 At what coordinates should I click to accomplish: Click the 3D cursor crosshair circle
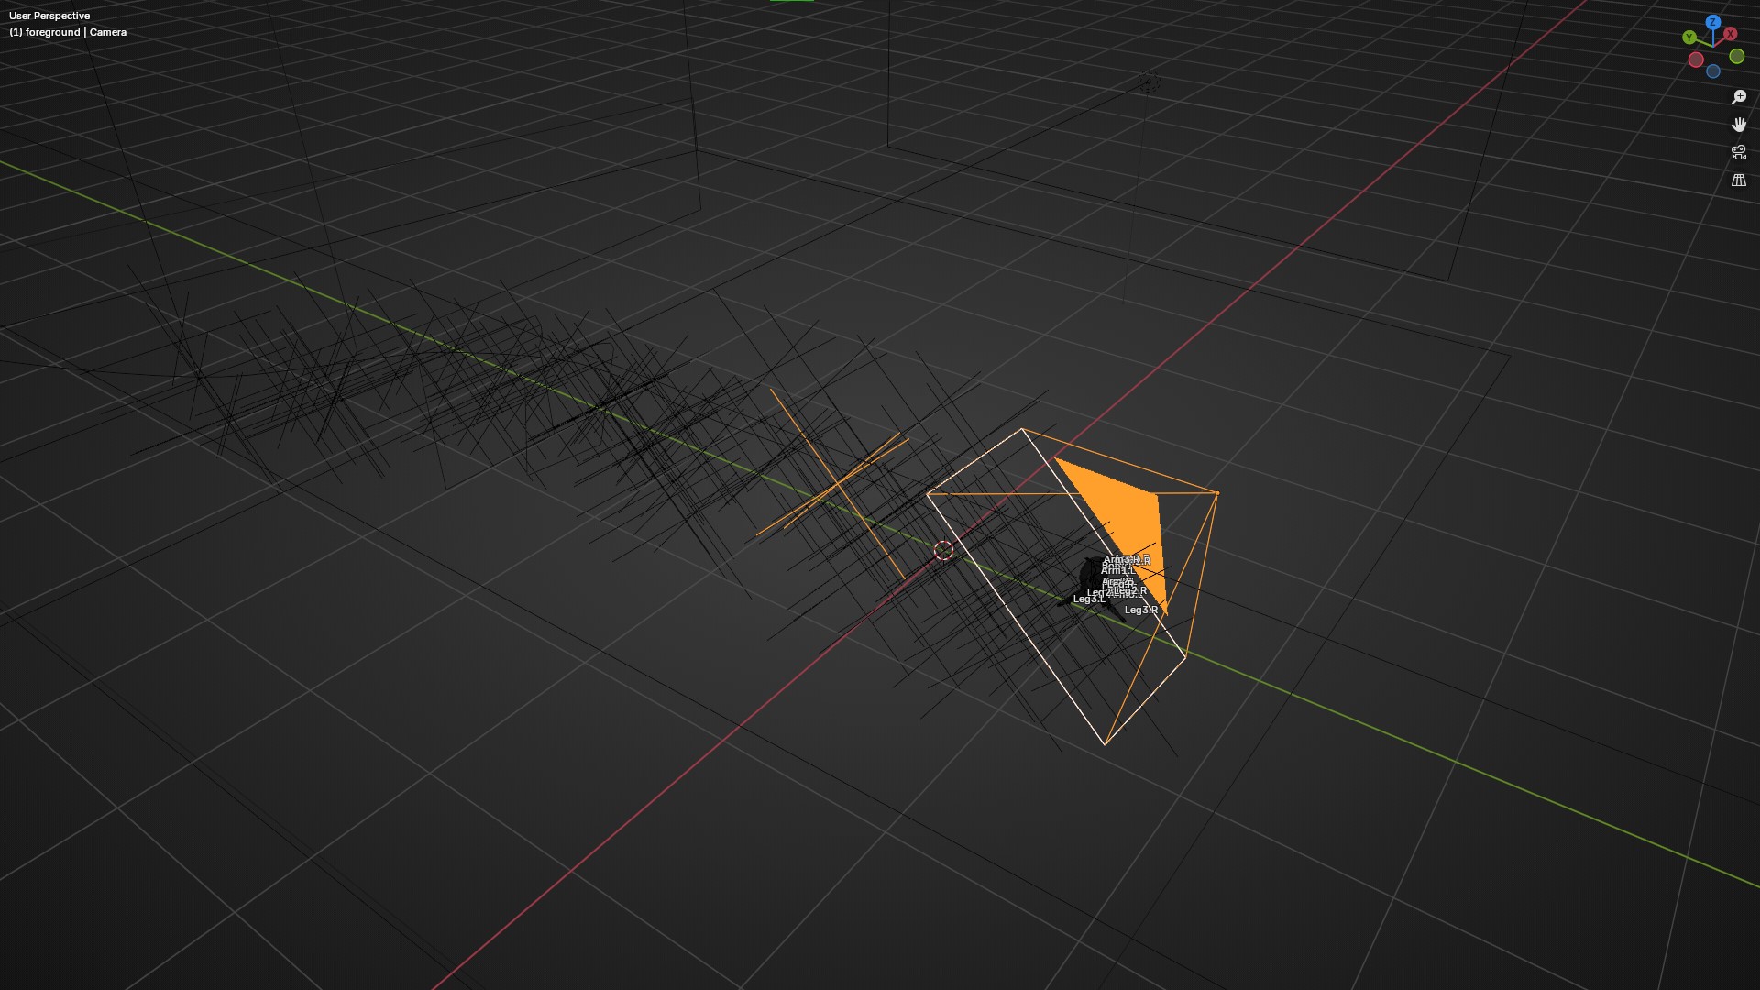tap(943, 550)
